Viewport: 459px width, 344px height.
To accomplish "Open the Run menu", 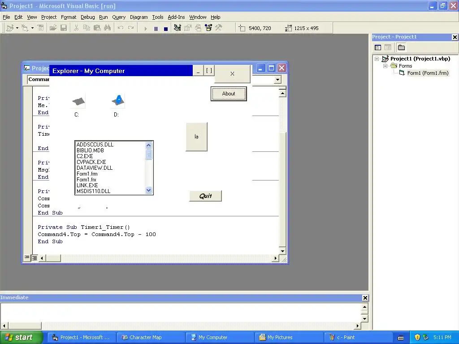I will 104,17.
